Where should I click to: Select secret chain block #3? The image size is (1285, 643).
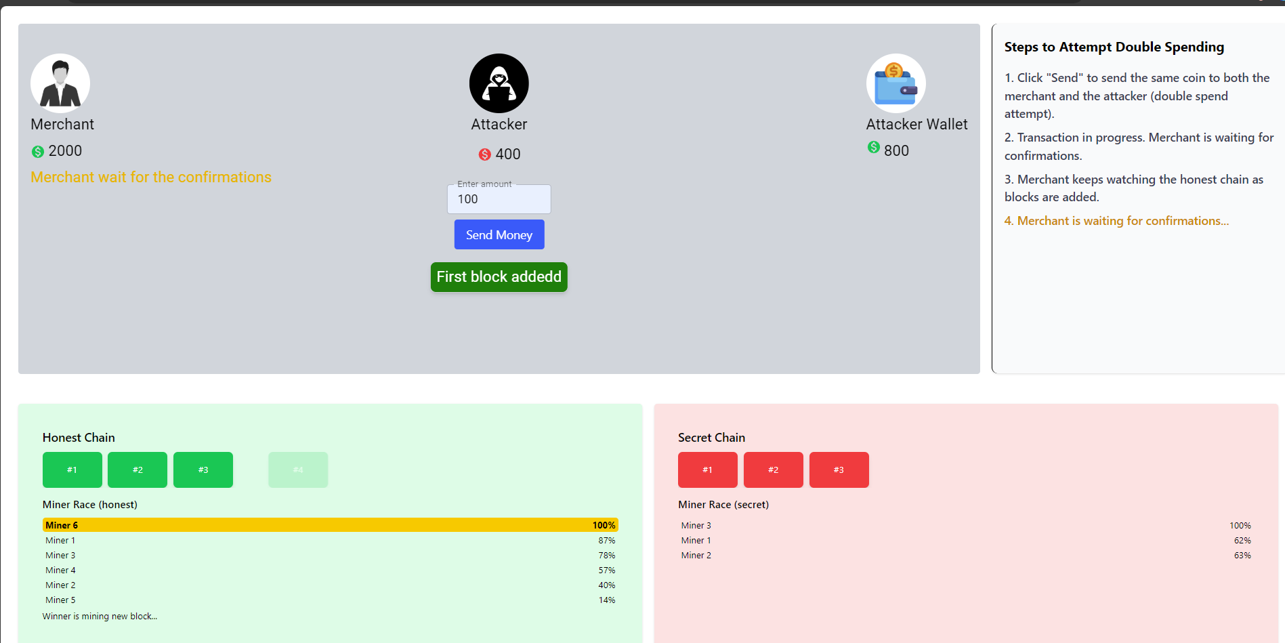pos(839,470)
